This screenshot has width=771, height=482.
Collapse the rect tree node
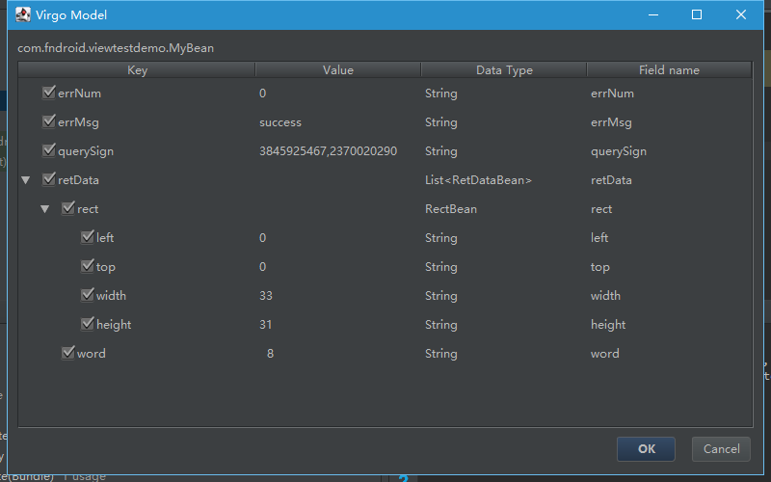pos(45,209)
